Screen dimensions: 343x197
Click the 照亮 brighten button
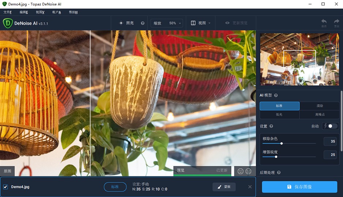pyautogui.click(x=126, y=23)
